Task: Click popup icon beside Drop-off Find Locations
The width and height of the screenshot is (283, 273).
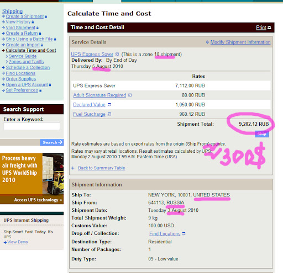Action: click(x=184, y=234)
